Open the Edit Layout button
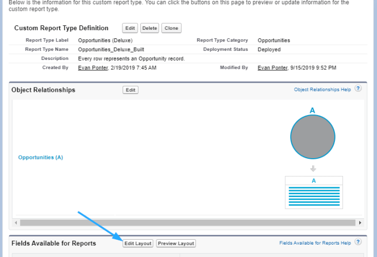Image resolution: width=377 pixels, height=257 pixels. (x=138, y=244)
